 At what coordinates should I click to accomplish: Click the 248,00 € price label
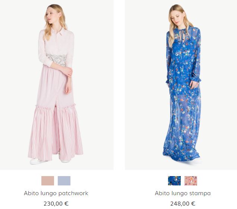[183, 203]
